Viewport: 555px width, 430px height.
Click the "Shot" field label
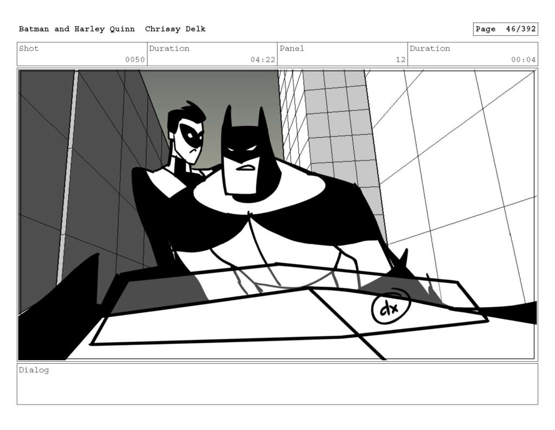tap(29, 48)
